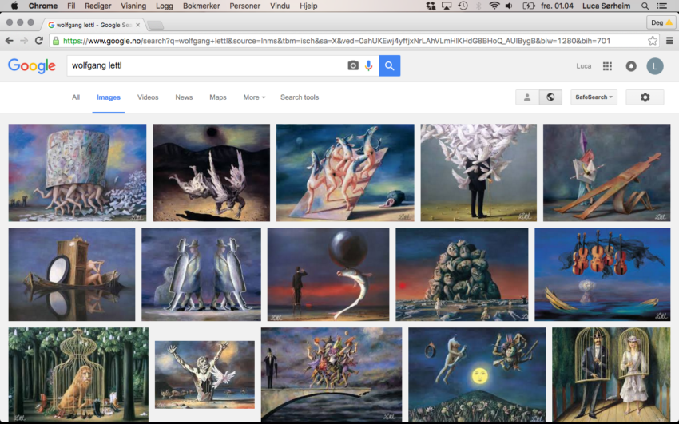Open the Apple menu
This screenshot has width=679, height=424.
pos(14,6)
